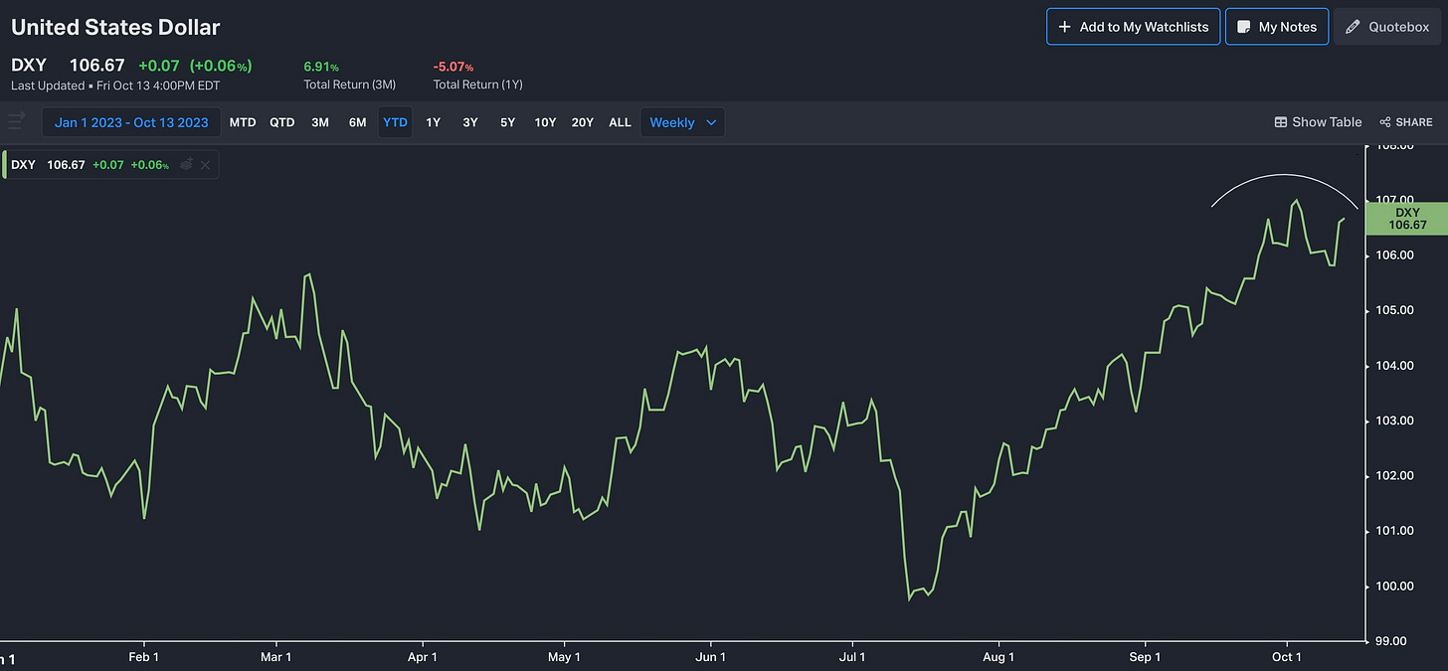The image size is (1448, 671).
Task: Choose the 6M time range
Action: (357, 122)
